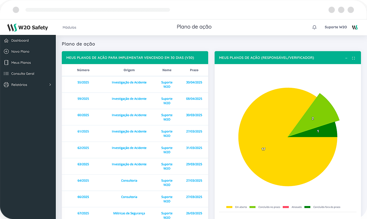
Task: Open the Módulos menu
Action: 69,28
